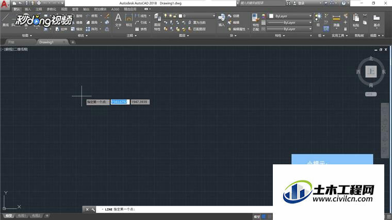This screenshot has height=220, width=392.
Task: Select the 缩放 Scale tool
Action: coord(77,29)
